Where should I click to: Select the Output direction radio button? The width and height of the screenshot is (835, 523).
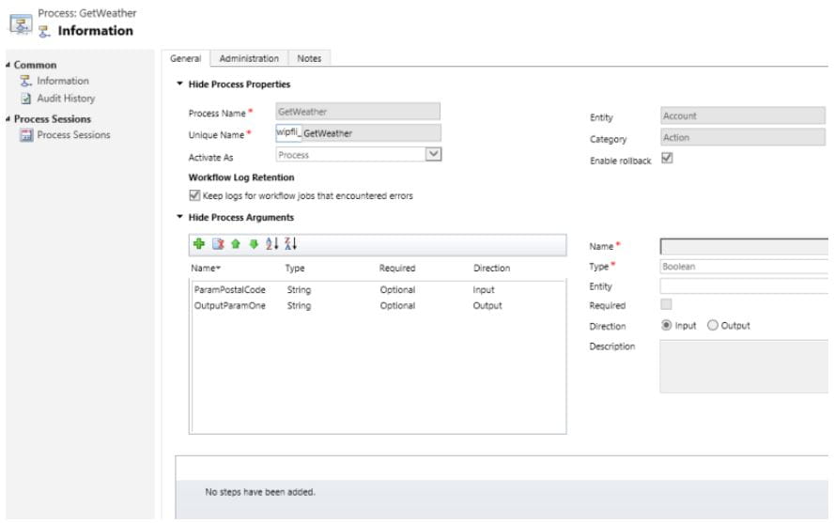click(x=711, y=326)
